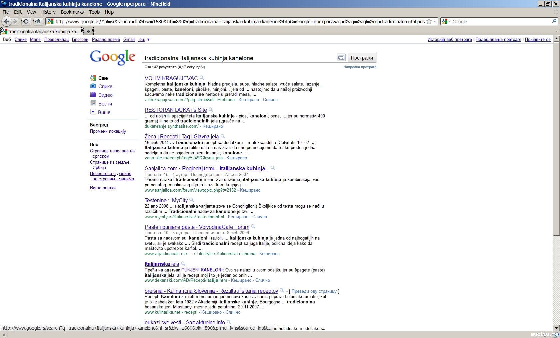Open the History menu
Screen dimensions: 560x338
[x=48, y=12]
